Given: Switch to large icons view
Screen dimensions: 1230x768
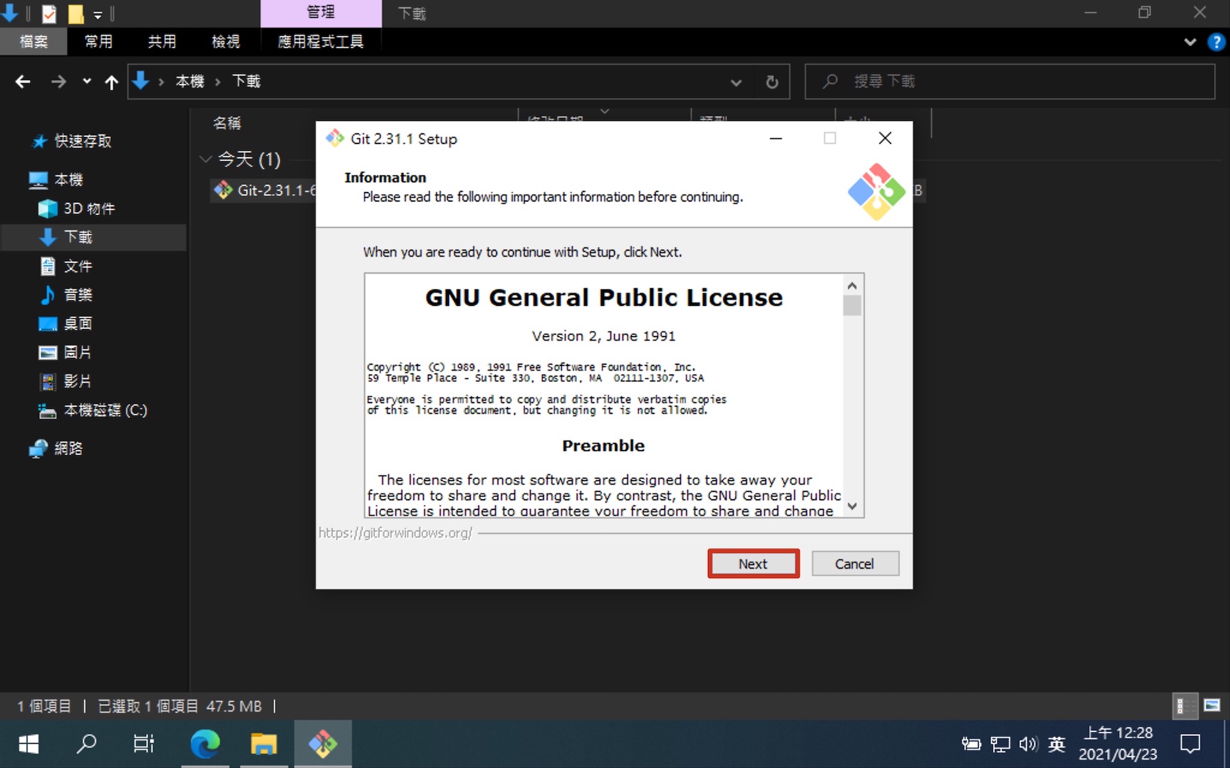Looking at the screenshot, I should point(1212,706).
